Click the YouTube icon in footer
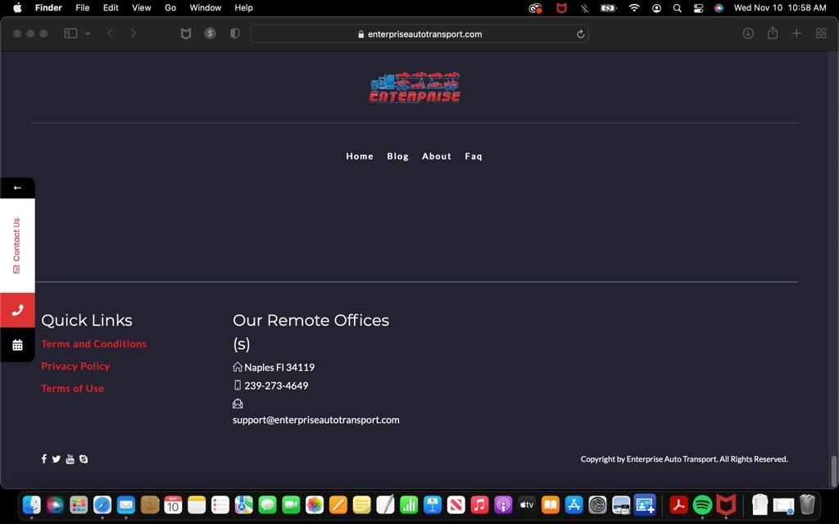839x524 pixels. (x=70, y=459)
